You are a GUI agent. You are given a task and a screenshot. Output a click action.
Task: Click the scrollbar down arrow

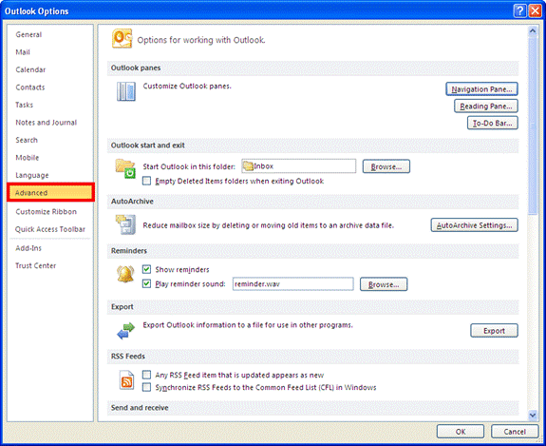pos(533,415)
